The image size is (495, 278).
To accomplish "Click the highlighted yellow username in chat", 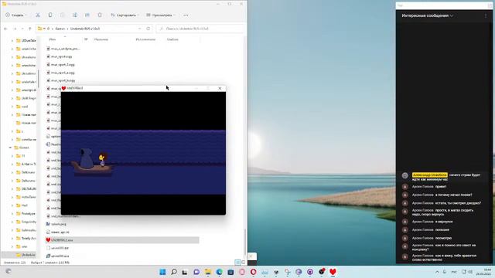I will pyautogui.click(x=430, y=175).
